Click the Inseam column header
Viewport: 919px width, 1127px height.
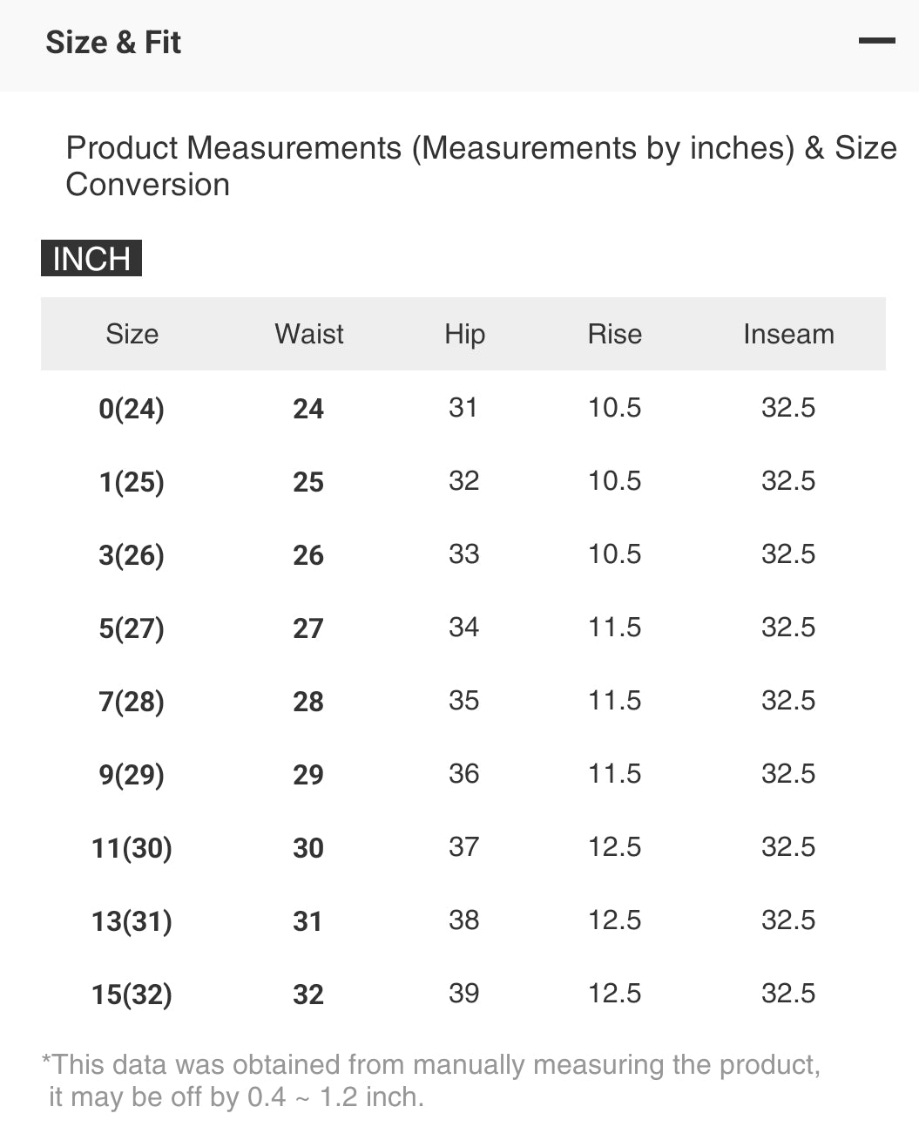coord(788,334)
